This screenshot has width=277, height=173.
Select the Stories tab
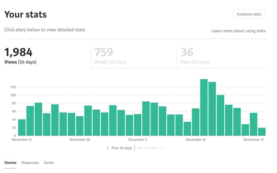tap(10, 163)
